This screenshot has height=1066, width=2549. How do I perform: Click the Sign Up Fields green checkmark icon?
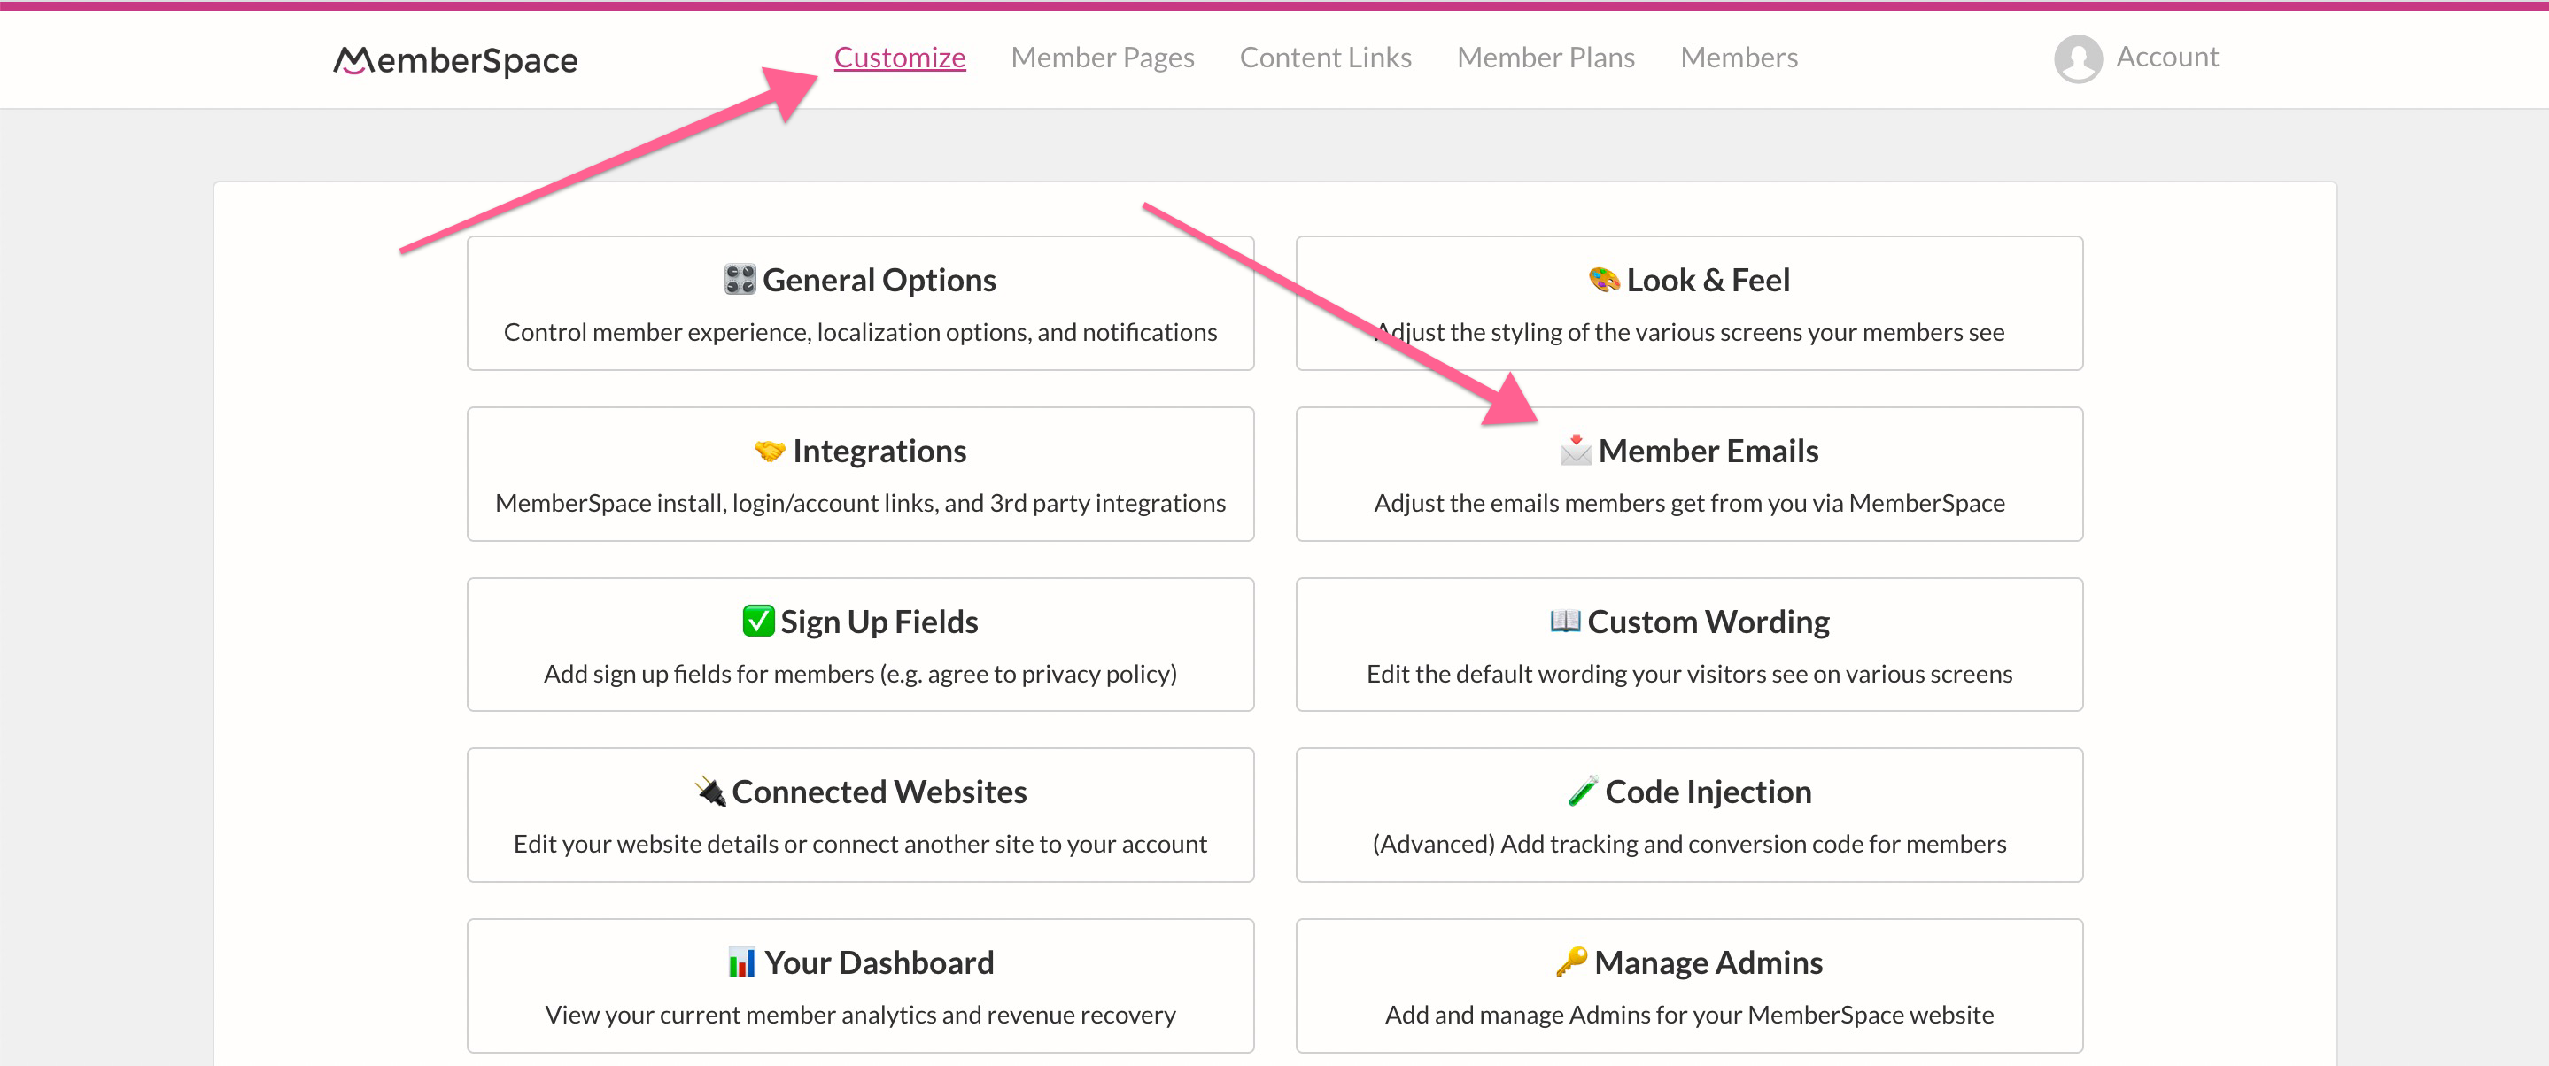[758, 621]
